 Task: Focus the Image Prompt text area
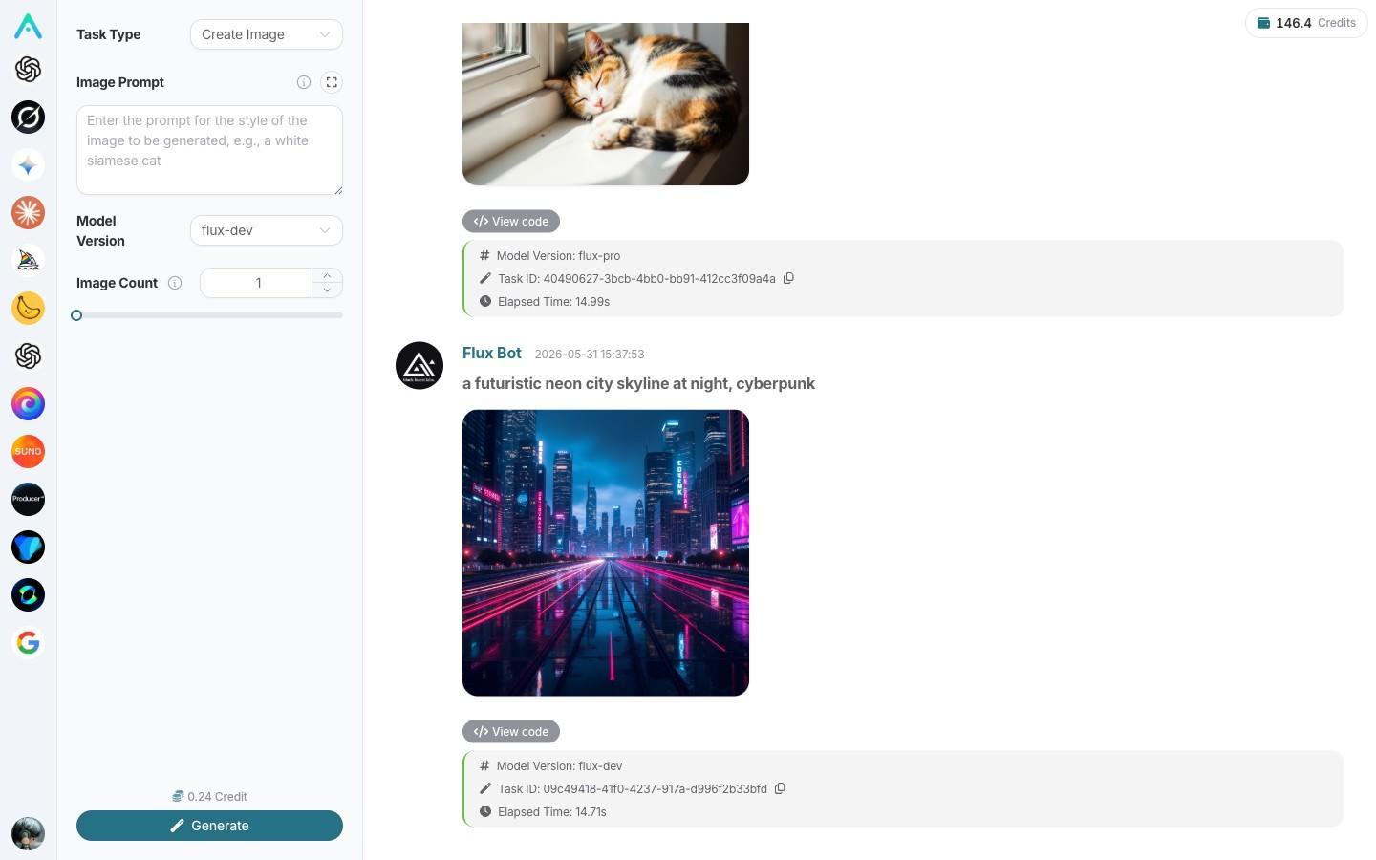[x=209, y=150]
